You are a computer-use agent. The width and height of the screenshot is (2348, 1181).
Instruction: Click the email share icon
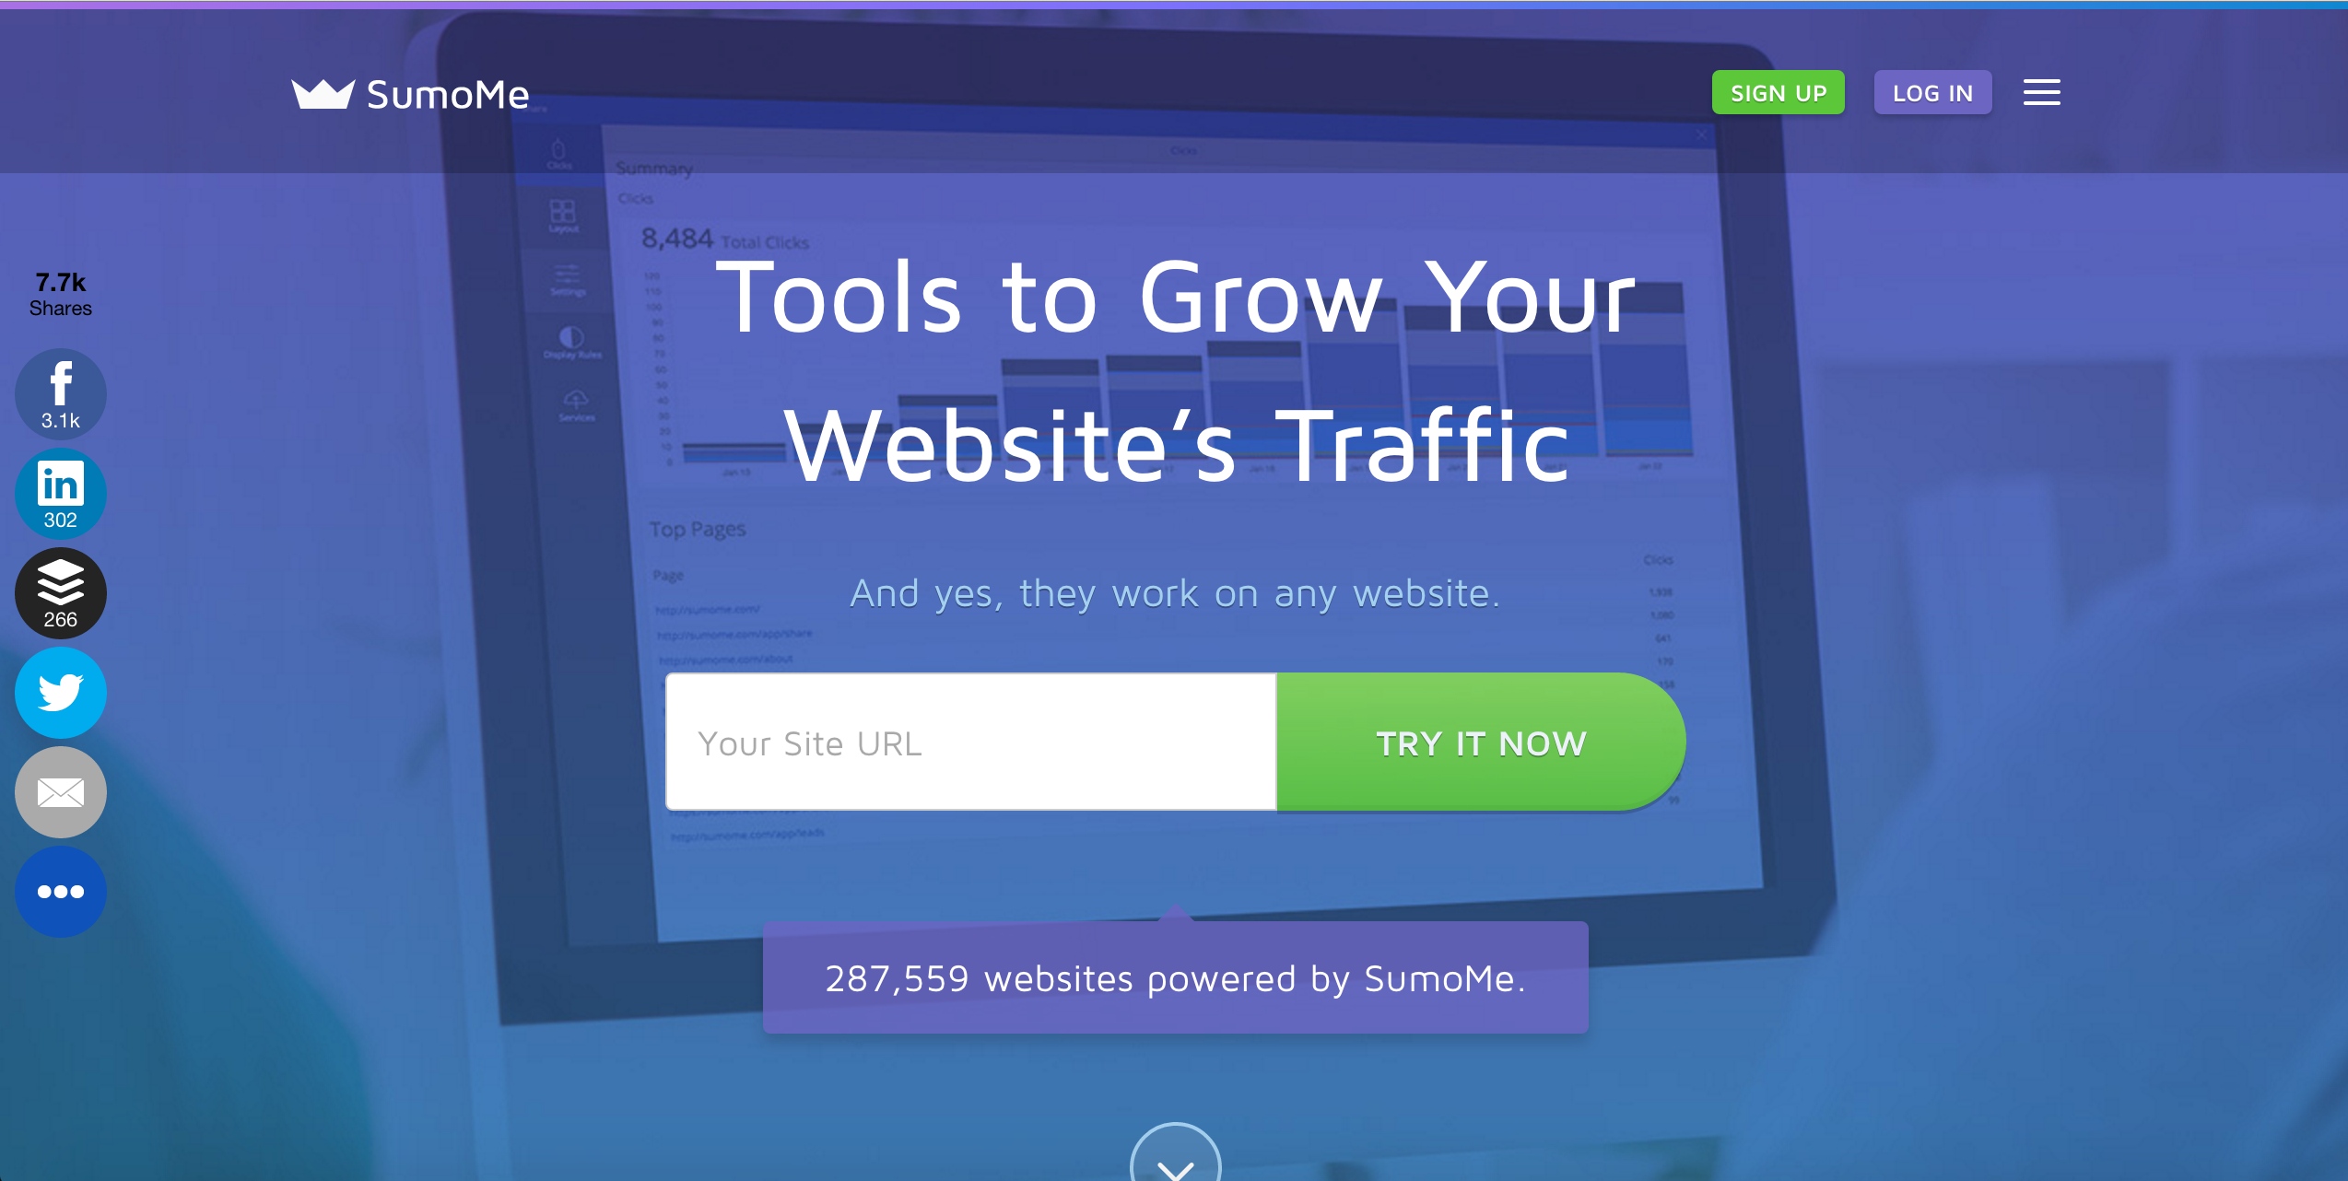click(x=60, y=790)
